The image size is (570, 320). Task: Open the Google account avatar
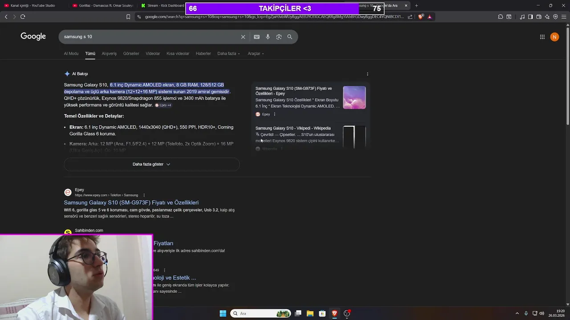tap(554, 37)
